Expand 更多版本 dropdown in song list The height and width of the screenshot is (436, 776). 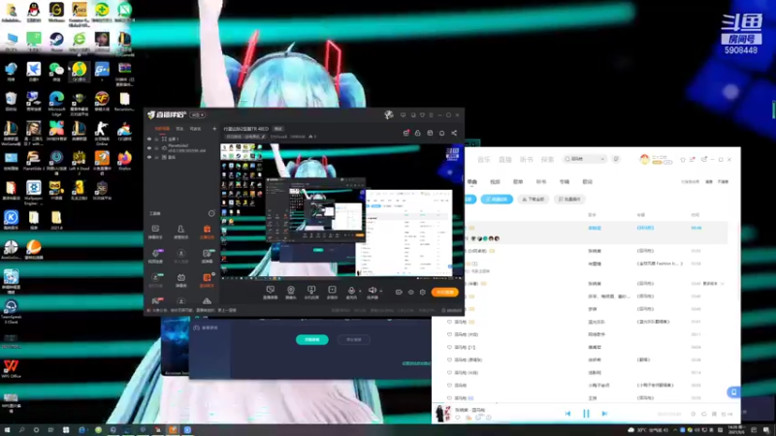click(x=713, y=284)
